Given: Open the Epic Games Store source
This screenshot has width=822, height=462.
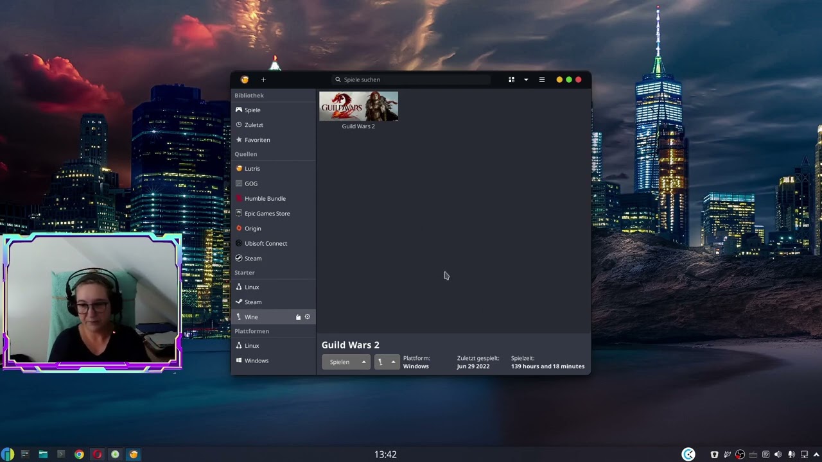Looking at the screenshot, I should tap(274, 214).
